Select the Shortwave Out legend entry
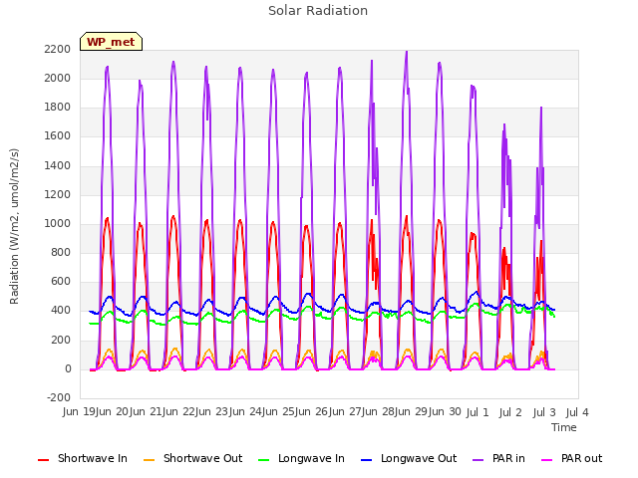Screen dimensions: 638x478 pos(192,458)
